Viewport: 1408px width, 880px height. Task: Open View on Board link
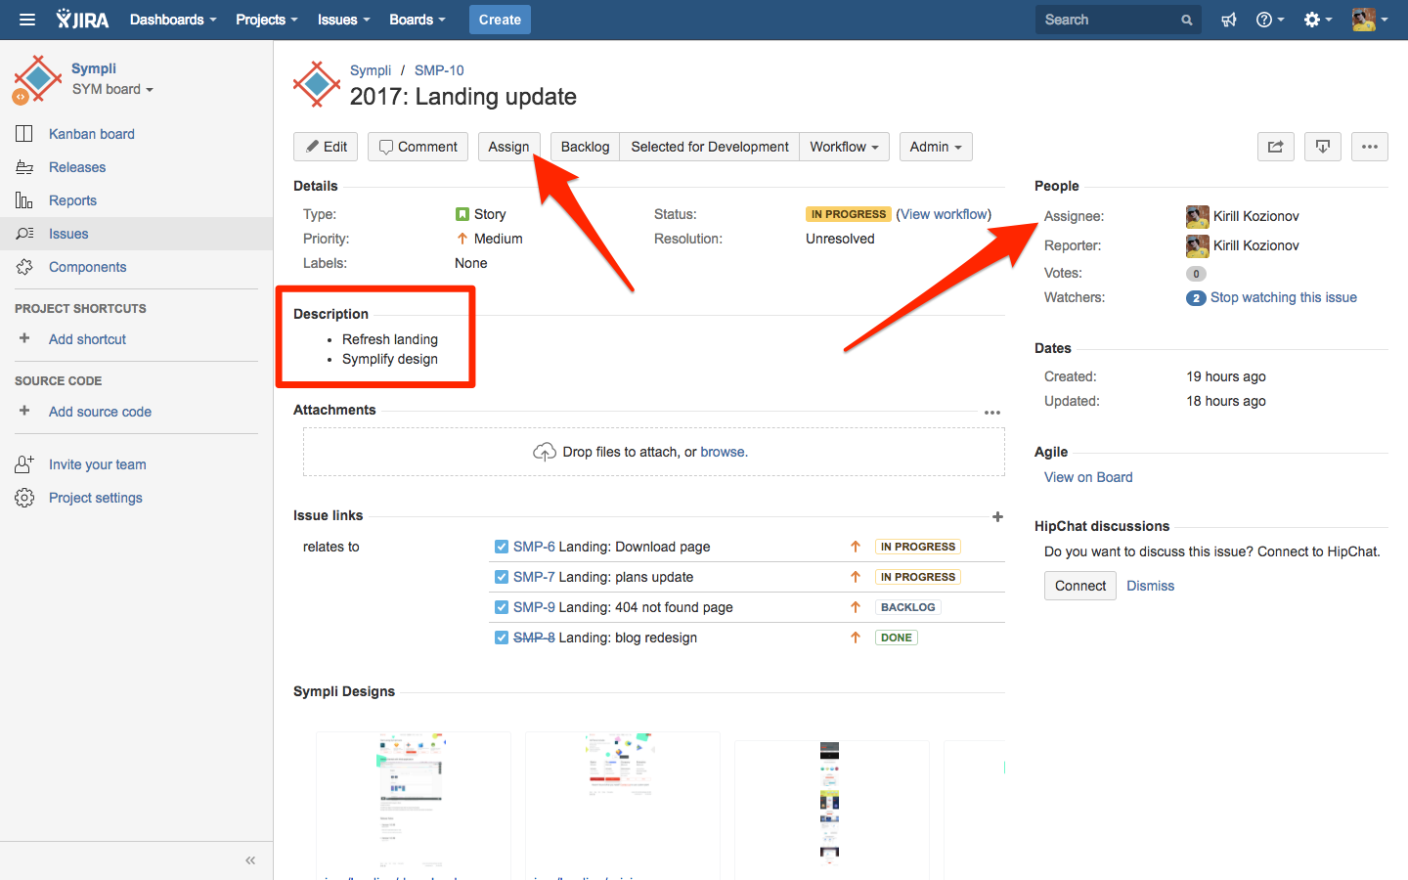1088,477
